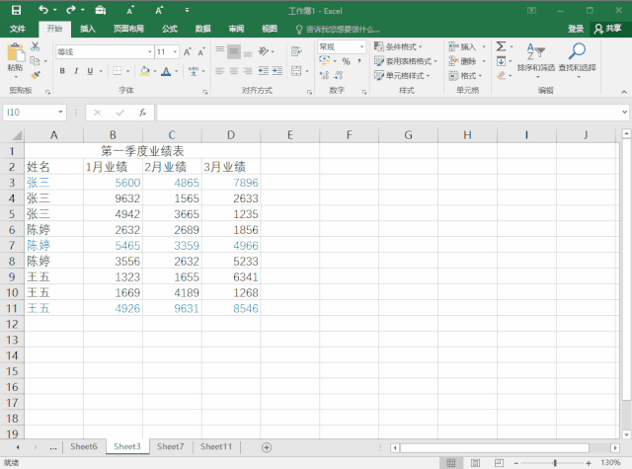Undo the last action
This screenshot has height=469, width=632.
(x=42, y=10)
